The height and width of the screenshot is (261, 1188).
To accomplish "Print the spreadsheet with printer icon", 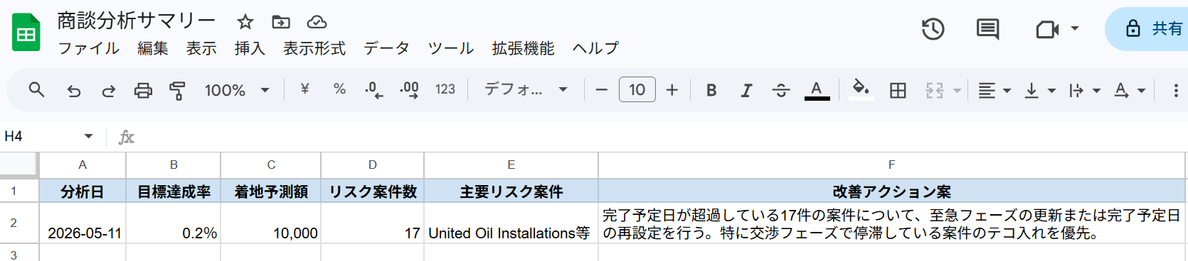I will pos(143,90).
